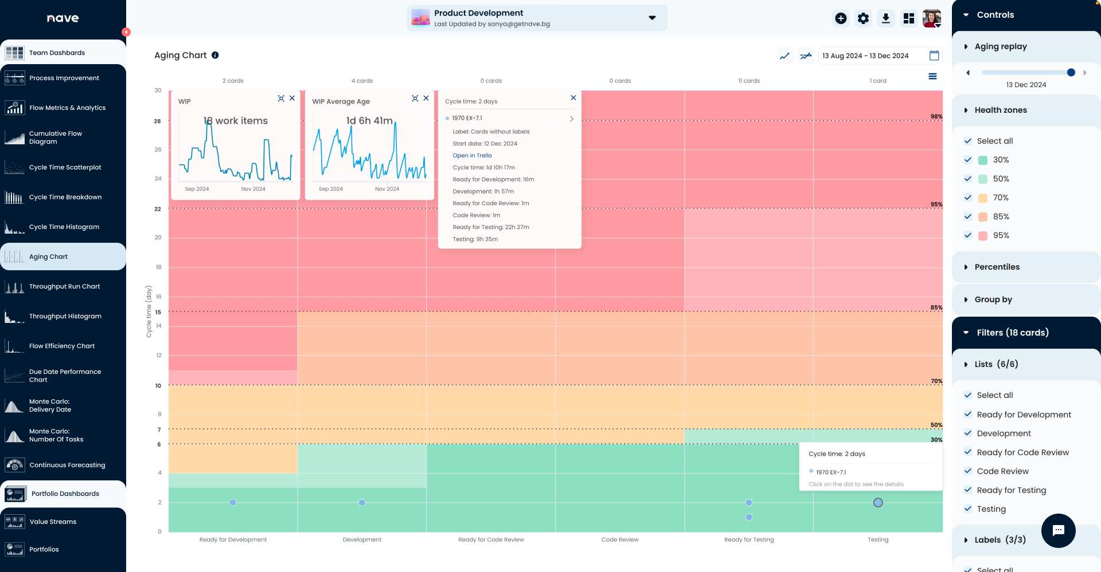Image resolution: width=1101 pixels, height=572 pixels.
Task: Click the calendar icon beside date range
Action: coord(934,56)
